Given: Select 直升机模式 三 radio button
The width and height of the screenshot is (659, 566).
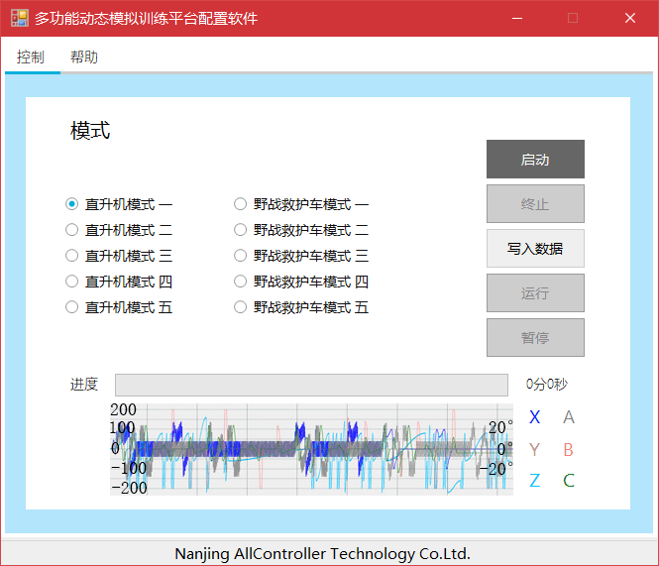Looking at the screenshot, I should pos(71,256).
